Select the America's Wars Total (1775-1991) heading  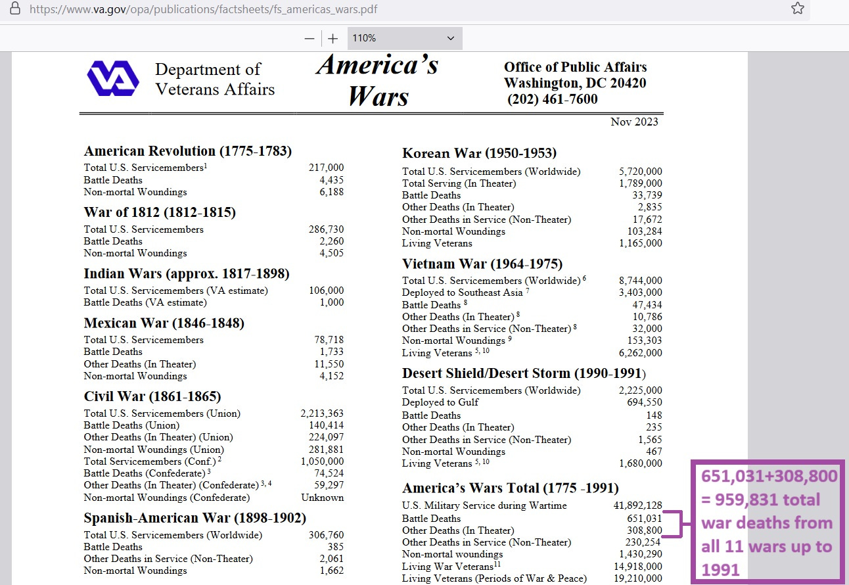tap(511, 488)
